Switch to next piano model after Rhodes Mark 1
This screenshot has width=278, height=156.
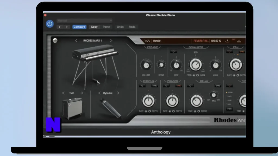[x=111, y=41]
